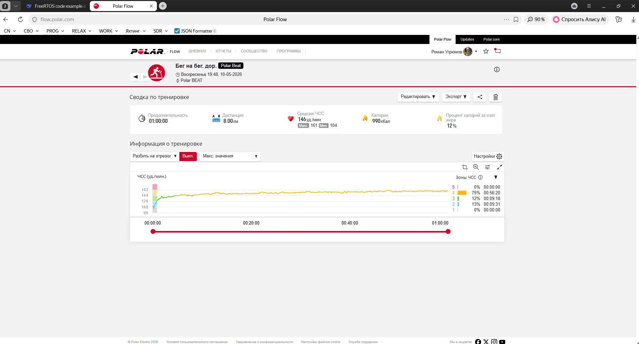The width and height of the screenshot is (639, 344).
Task: Open the Яхтинг bookmarks folder
Action: tap(135, 31)
